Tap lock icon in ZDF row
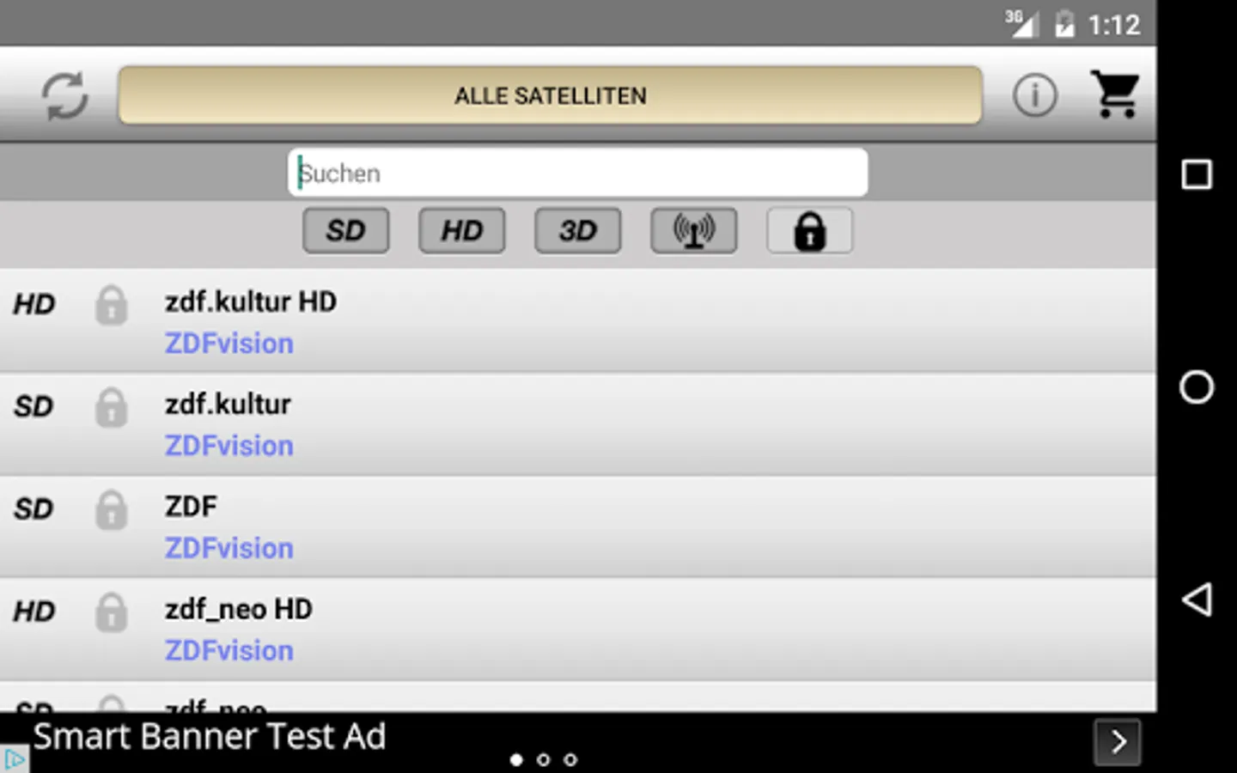Viewport: 1237px width, 773px height. click(x=112, y=510)
